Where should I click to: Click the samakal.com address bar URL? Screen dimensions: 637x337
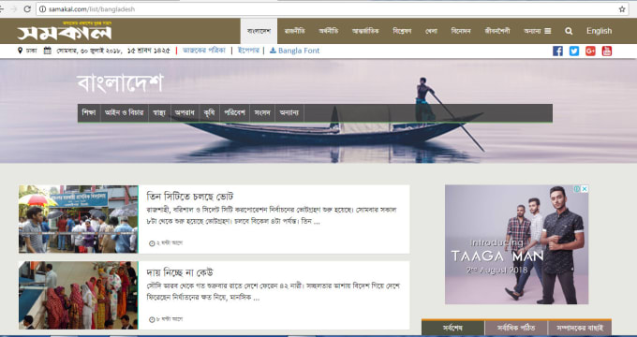point(92,9)
